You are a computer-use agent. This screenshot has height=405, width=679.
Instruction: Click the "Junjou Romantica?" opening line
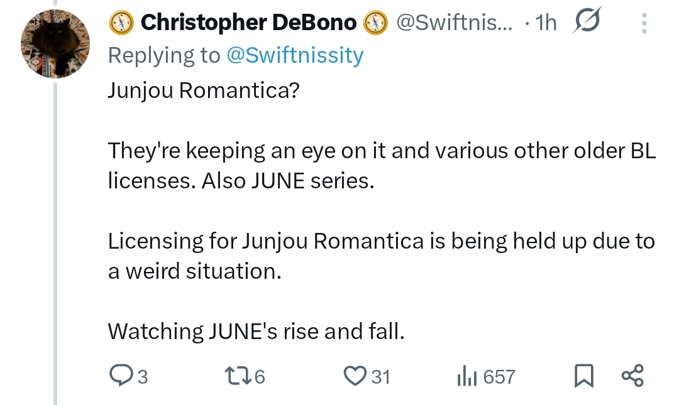(202, 90)
